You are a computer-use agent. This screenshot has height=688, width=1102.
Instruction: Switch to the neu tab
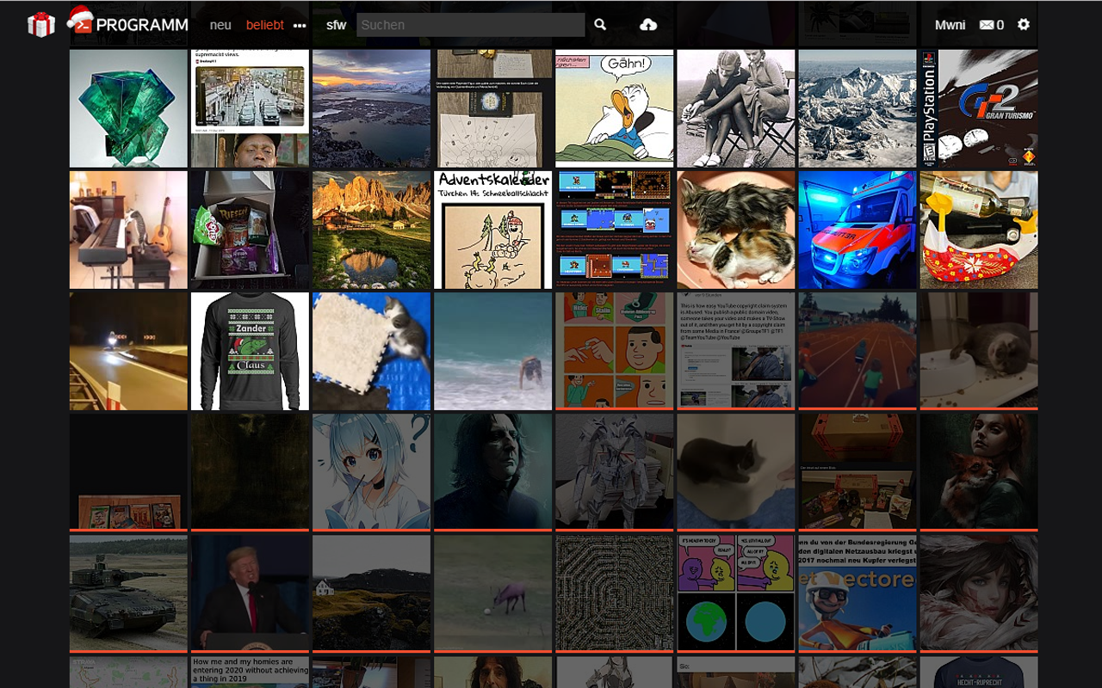click(x=220, y=25)
